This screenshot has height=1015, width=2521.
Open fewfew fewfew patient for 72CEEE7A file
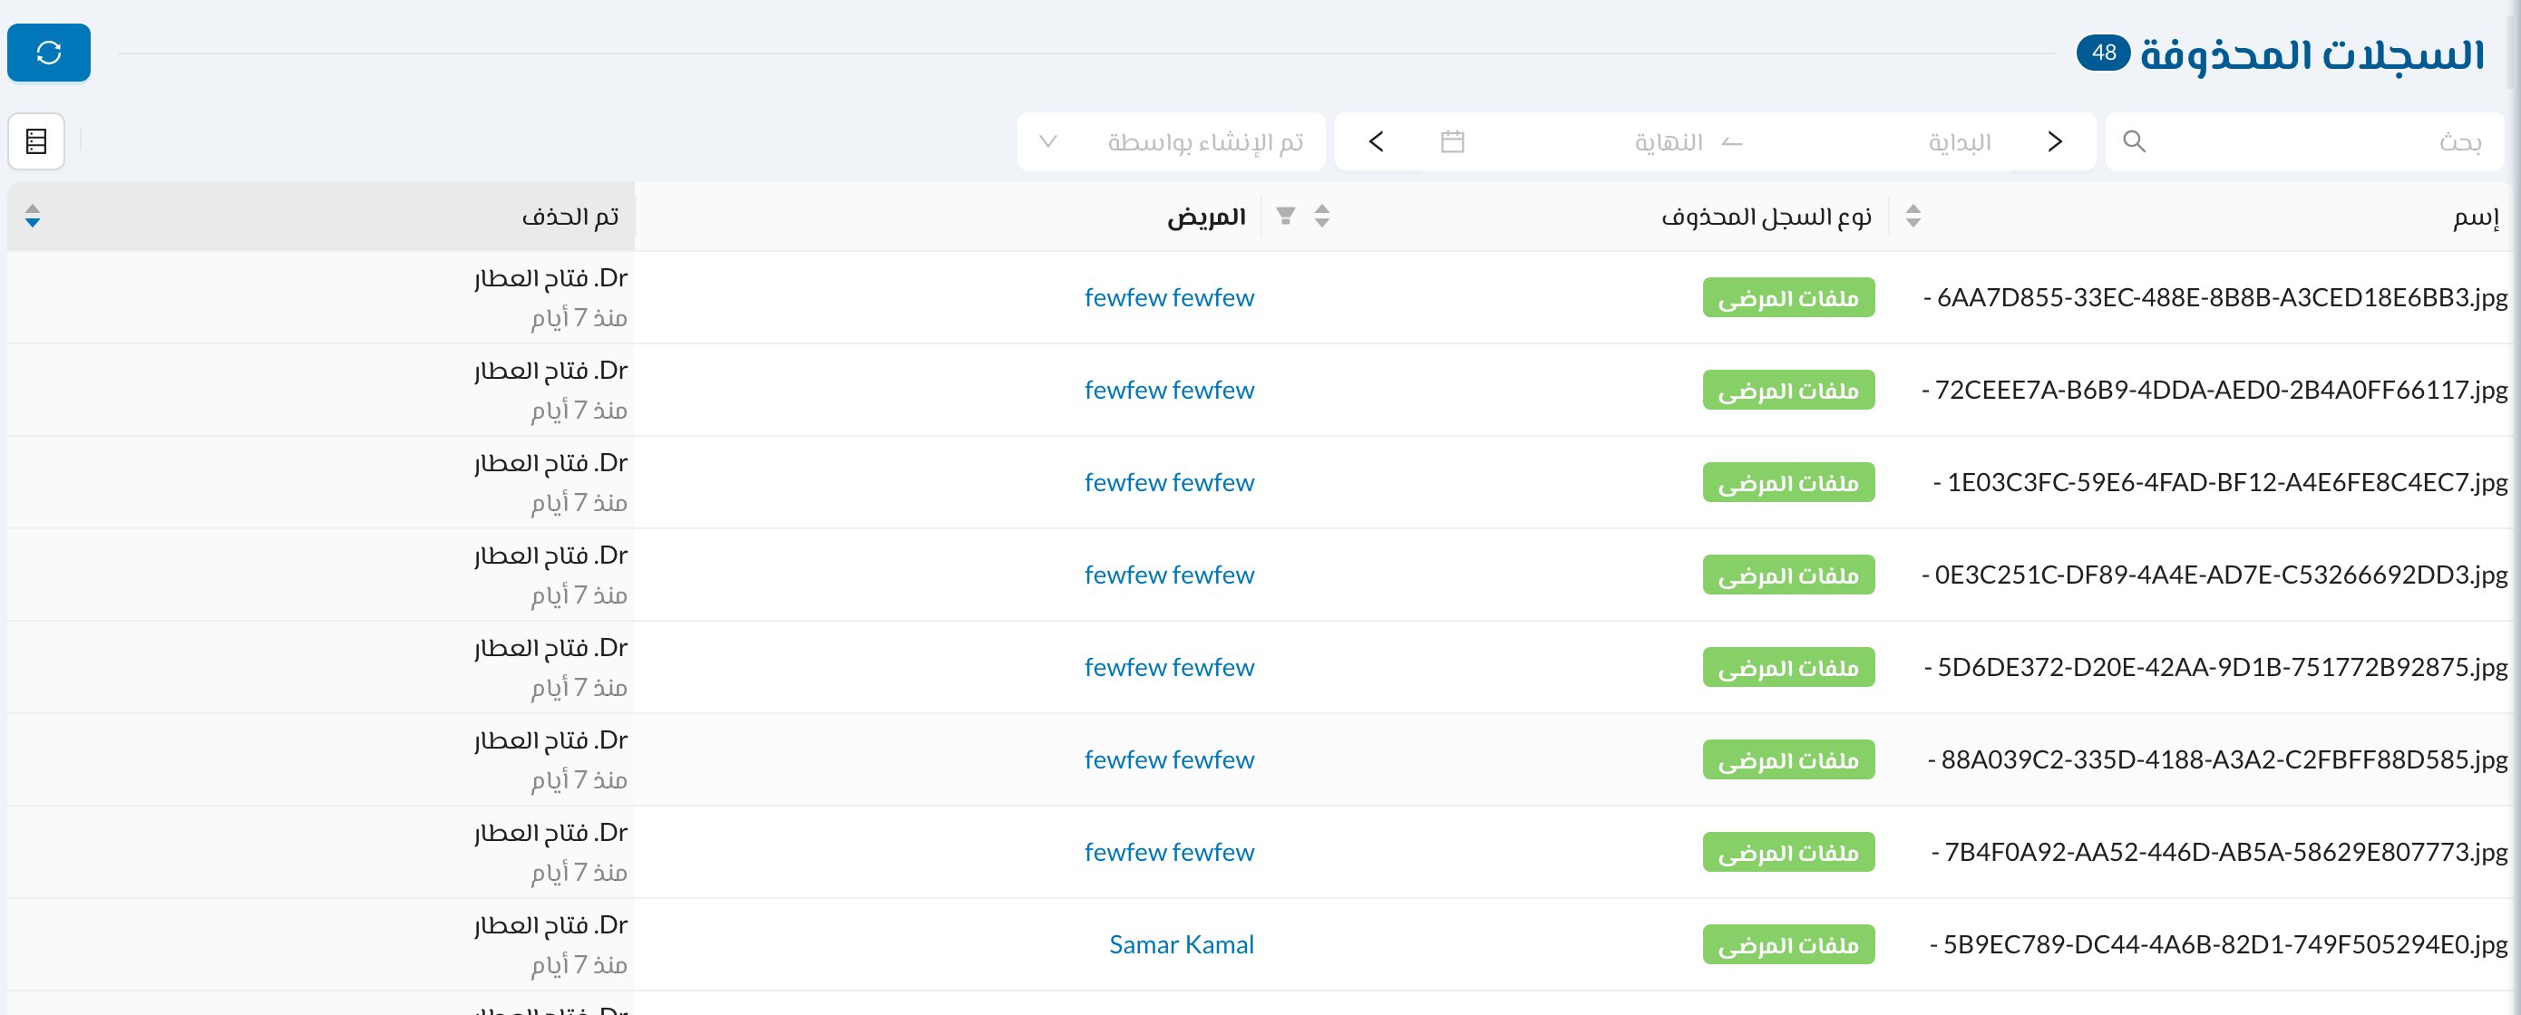[x=1169, y=391]
